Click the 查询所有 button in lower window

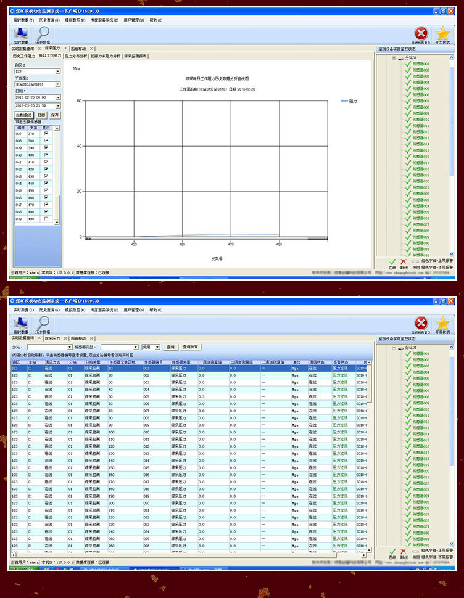tap(191, 347)
